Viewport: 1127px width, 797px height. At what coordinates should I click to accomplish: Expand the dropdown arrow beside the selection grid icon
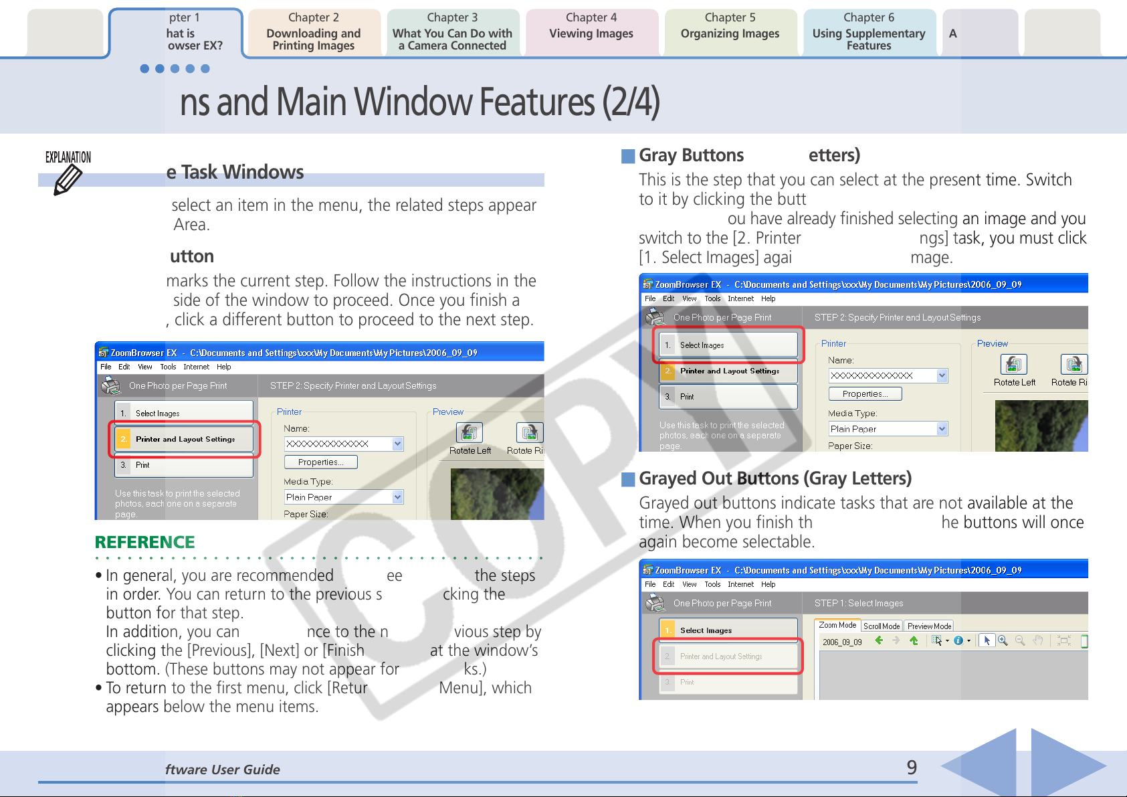click(x=947, y=641)
